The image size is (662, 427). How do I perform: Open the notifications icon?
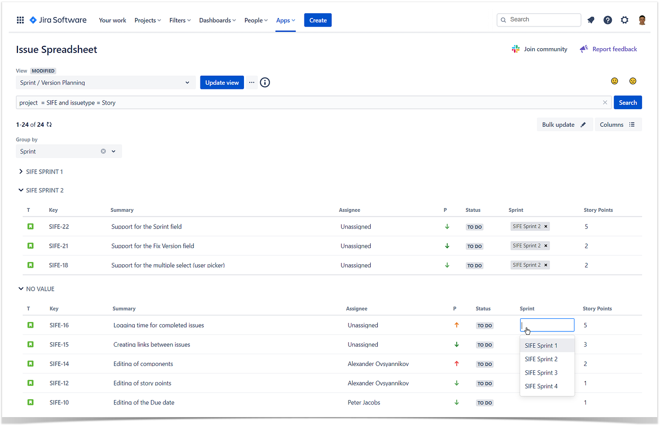point(591,20)
